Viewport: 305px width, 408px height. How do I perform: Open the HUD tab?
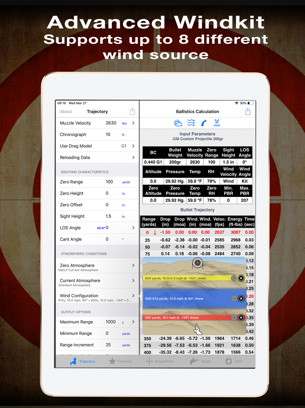tap(234, 361)
